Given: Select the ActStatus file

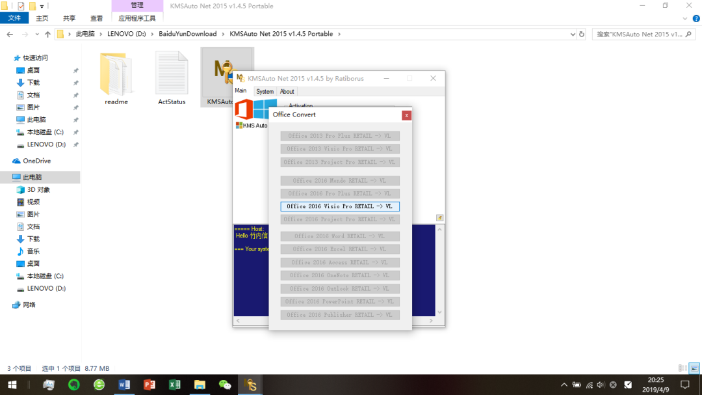Looking at the screenshot, I should click(172, 79).
